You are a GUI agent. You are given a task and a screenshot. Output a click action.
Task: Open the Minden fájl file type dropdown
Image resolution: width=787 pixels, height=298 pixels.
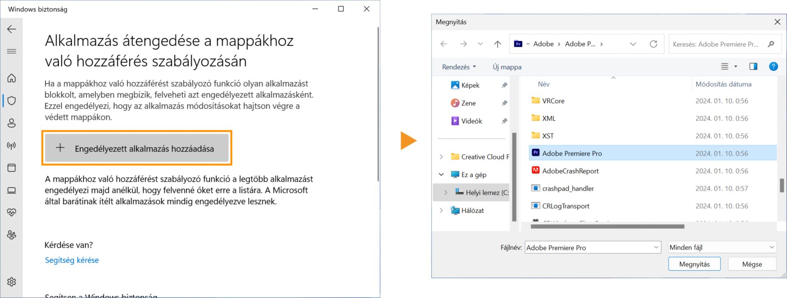click(x=722, y=247)
